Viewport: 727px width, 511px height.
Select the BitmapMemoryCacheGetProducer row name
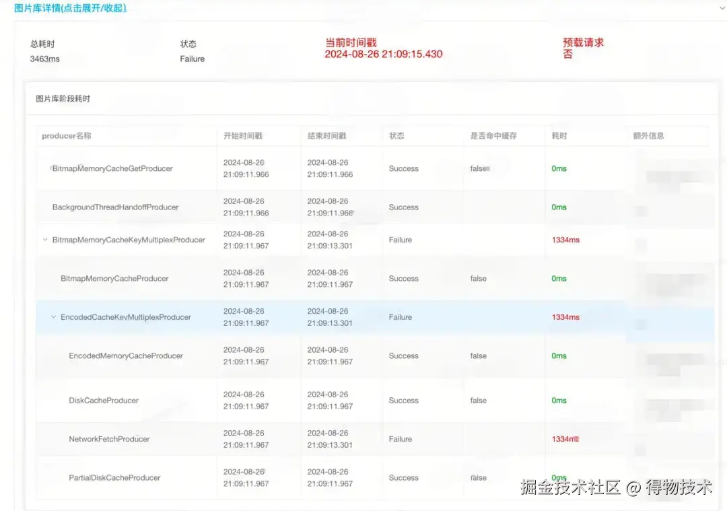112,169
